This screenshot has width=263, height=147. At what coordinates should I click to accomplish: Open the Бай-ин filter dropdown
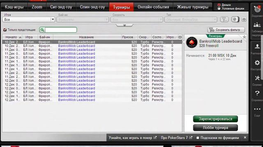[x=83, y=20]
